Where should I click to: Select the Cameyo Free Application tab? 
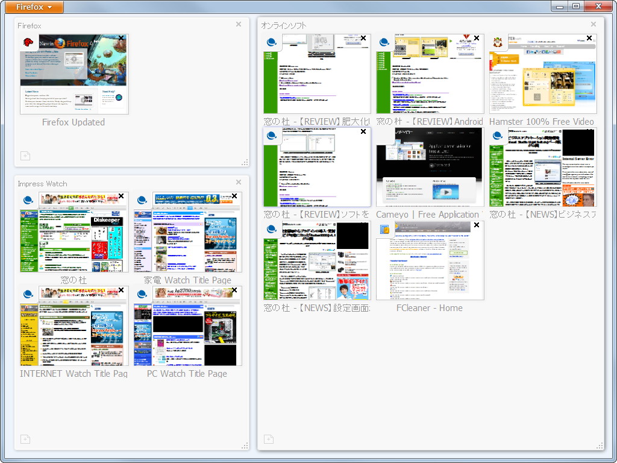tap(429, 166)
